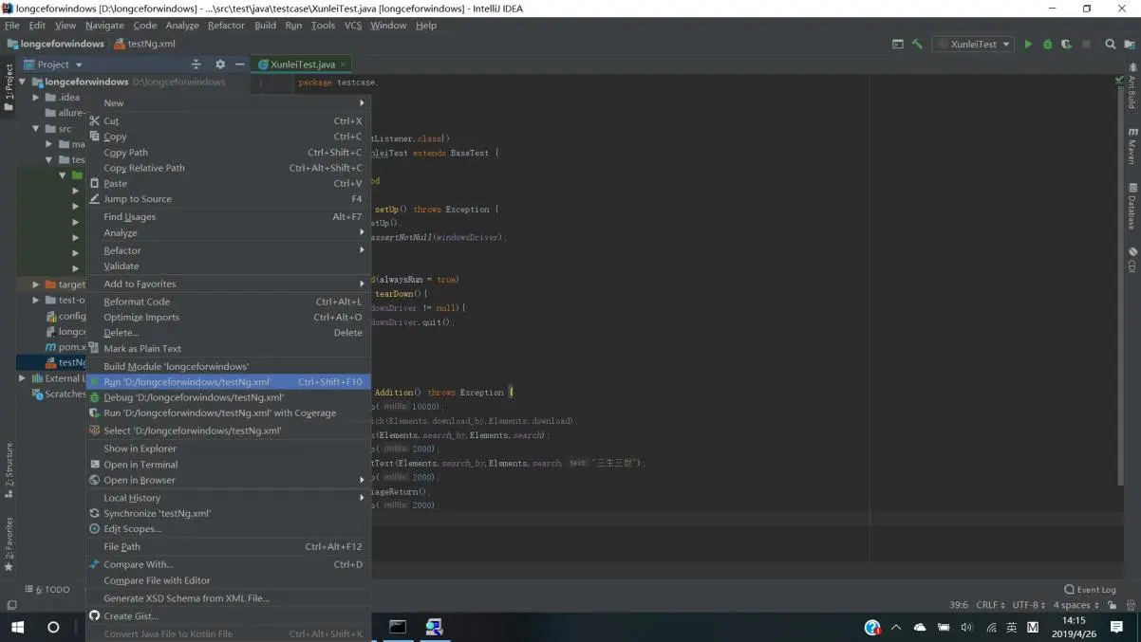Close the XunleiTest.java editor tab

click(x=344, y=64)
